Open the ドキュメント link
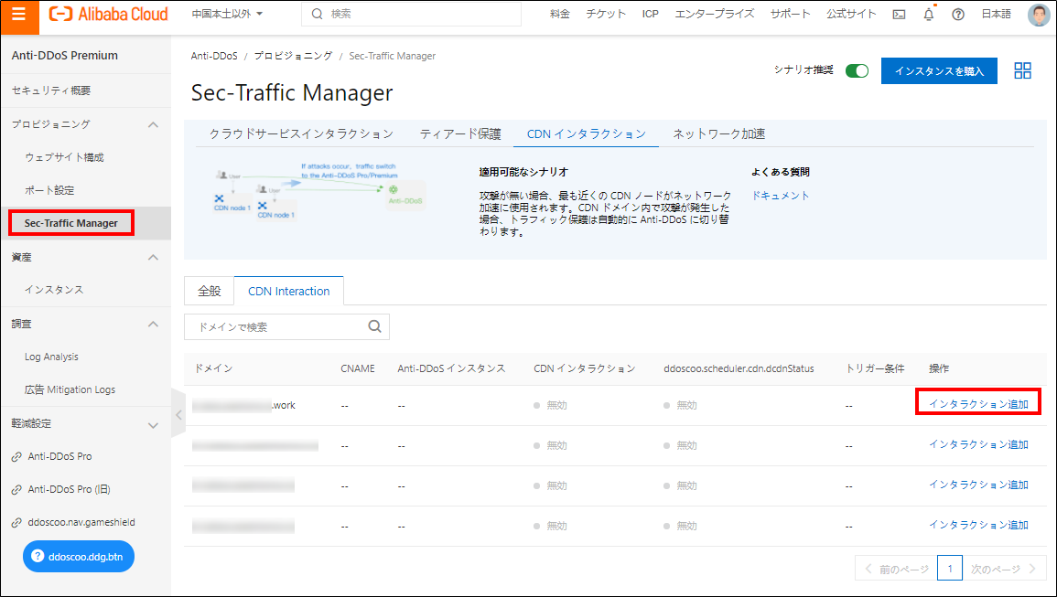The width and height of the screenshot is (1057, 597). (x=781, y=196)
